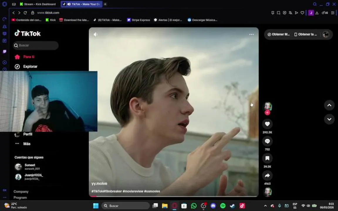Screen dimensions: 338x211
Task: Open yy.moive creator name on video
Action: 99,184
